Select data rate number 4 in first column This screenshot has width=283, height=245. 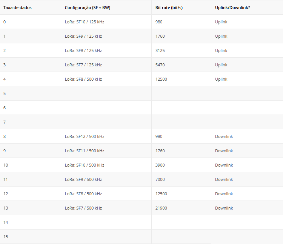click(x=5, y=79)
